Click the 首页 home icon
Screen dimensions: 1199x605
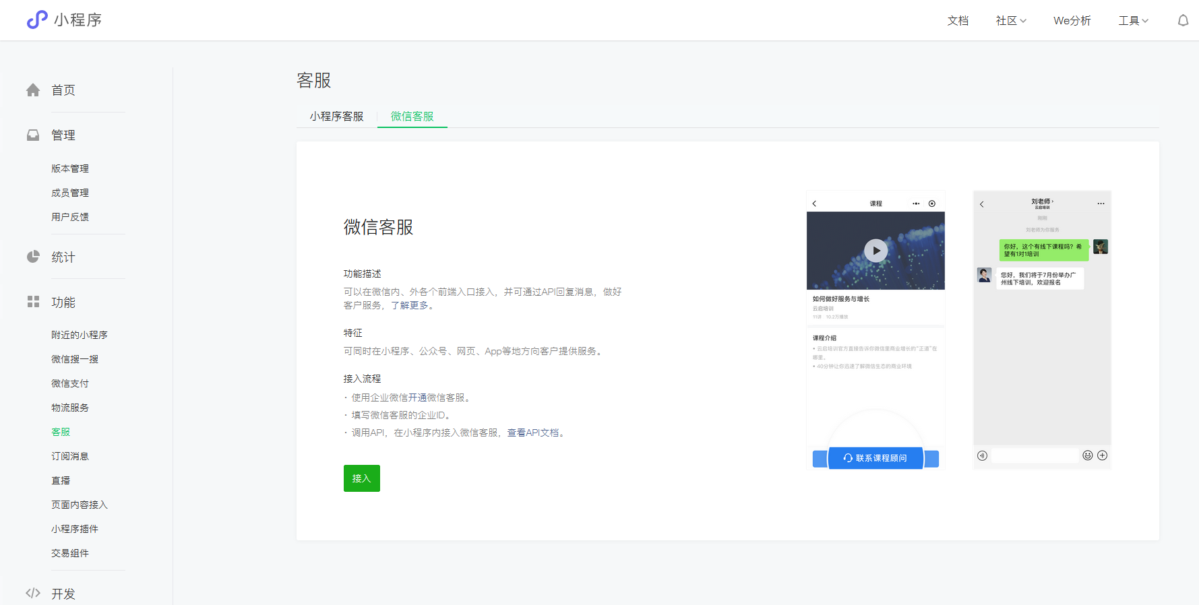click(33, 90)
